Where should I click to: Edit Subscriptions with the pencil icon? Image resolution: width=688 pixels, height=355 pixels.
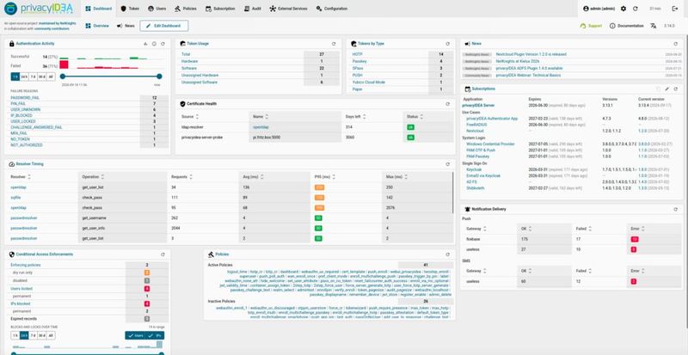point(667,89)
